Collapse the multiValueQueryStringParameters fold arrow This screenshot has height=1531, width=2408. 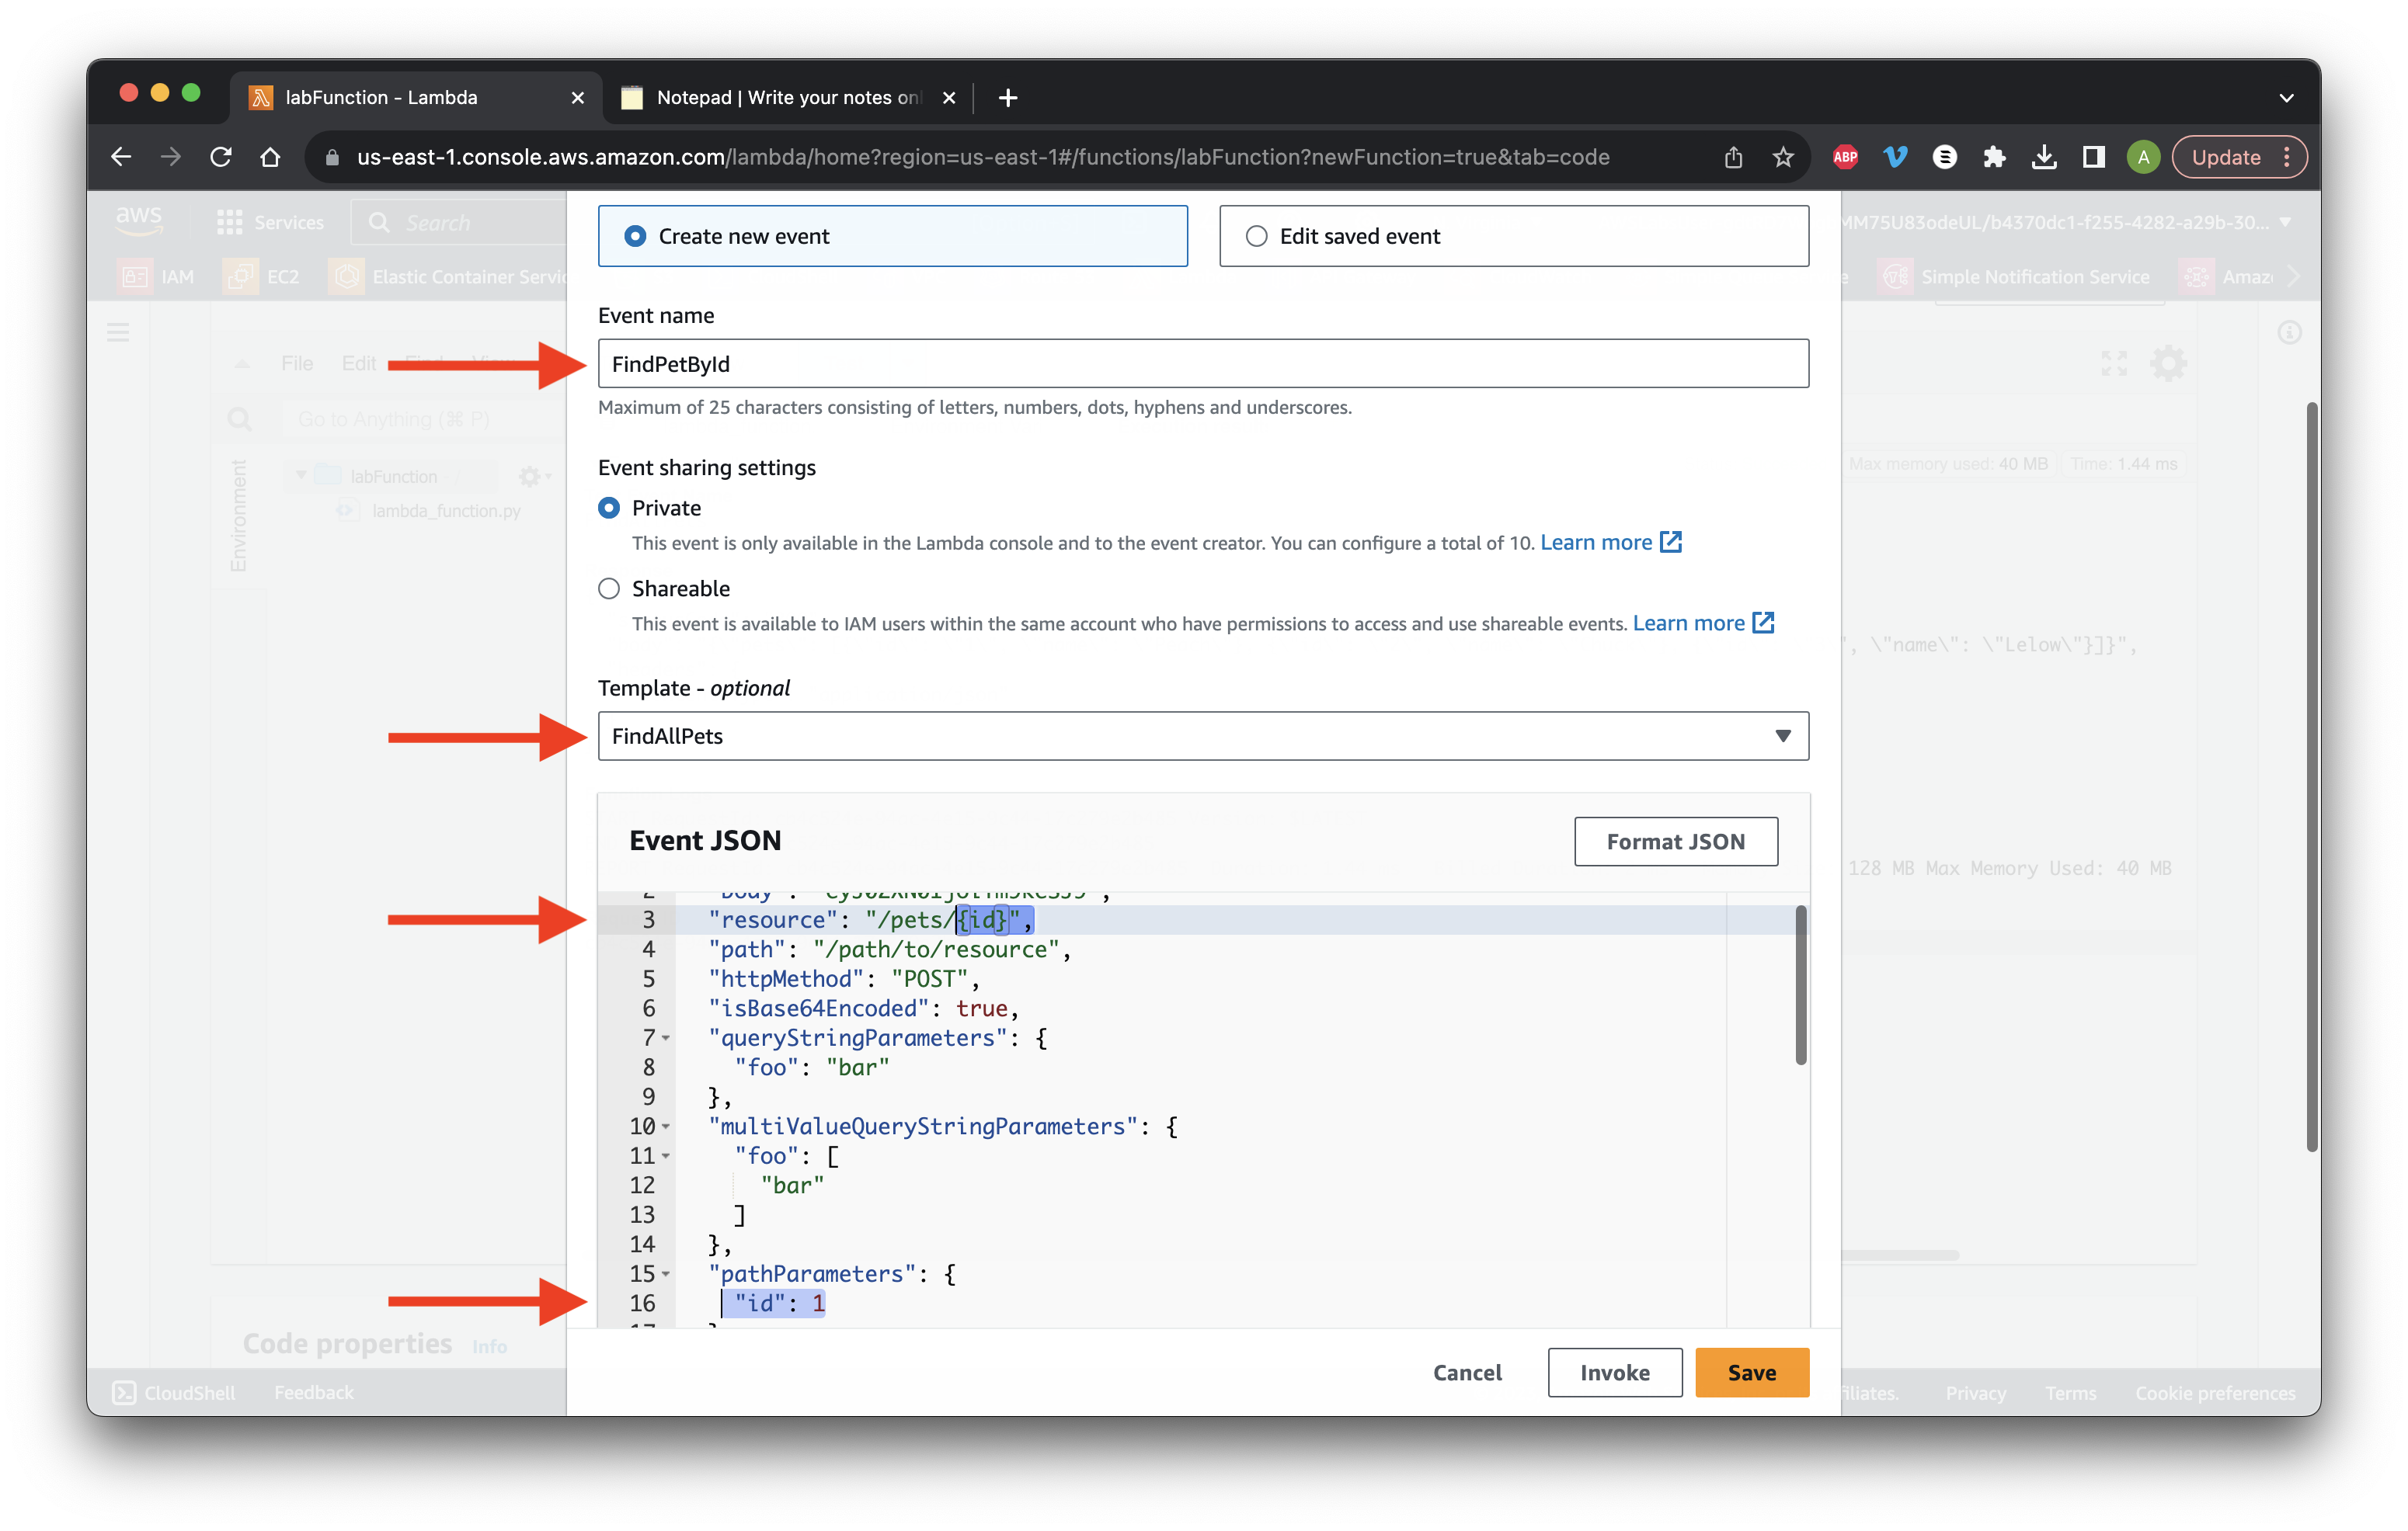665,1127
